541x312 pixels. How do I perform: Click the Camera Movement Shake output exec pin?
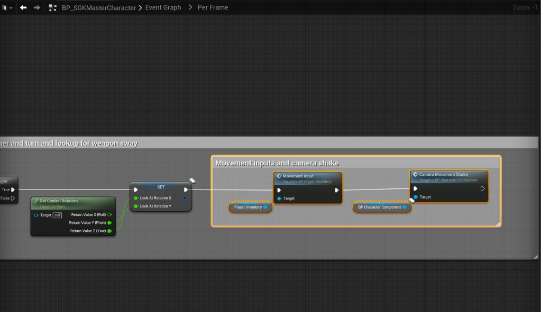(x=482, y=188)
